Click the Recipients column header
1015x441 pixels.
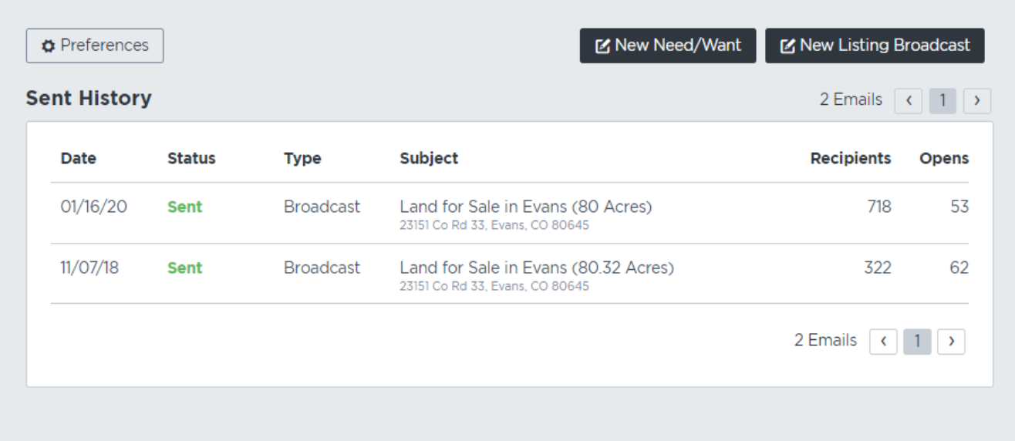tap(851, 158)
